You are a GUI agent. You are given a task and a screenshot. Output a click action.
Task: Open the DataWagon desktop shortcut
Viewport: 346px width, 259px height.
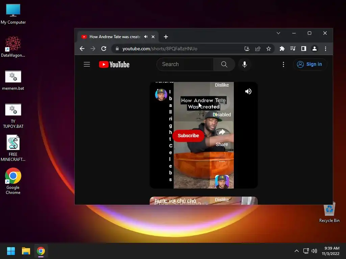pos(13,47)
